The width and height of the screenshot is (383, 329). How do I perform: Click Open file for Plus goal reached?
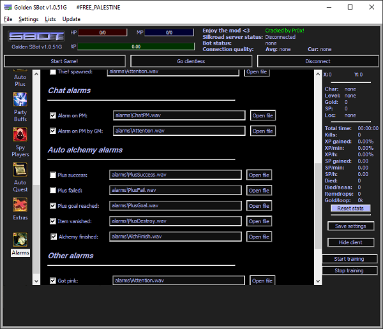coord(259,206)
